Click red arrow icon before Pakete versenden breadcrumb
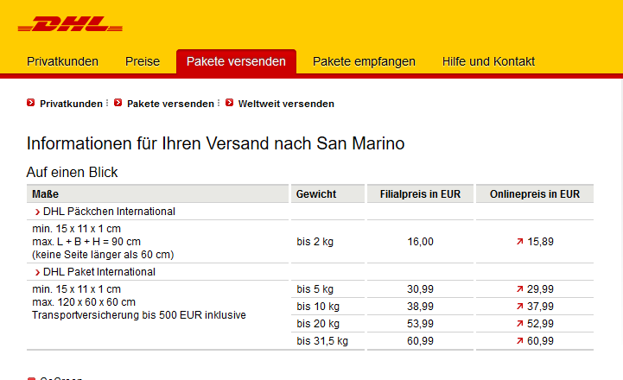Screen dimensions: 623x380 tap(118, 103)
